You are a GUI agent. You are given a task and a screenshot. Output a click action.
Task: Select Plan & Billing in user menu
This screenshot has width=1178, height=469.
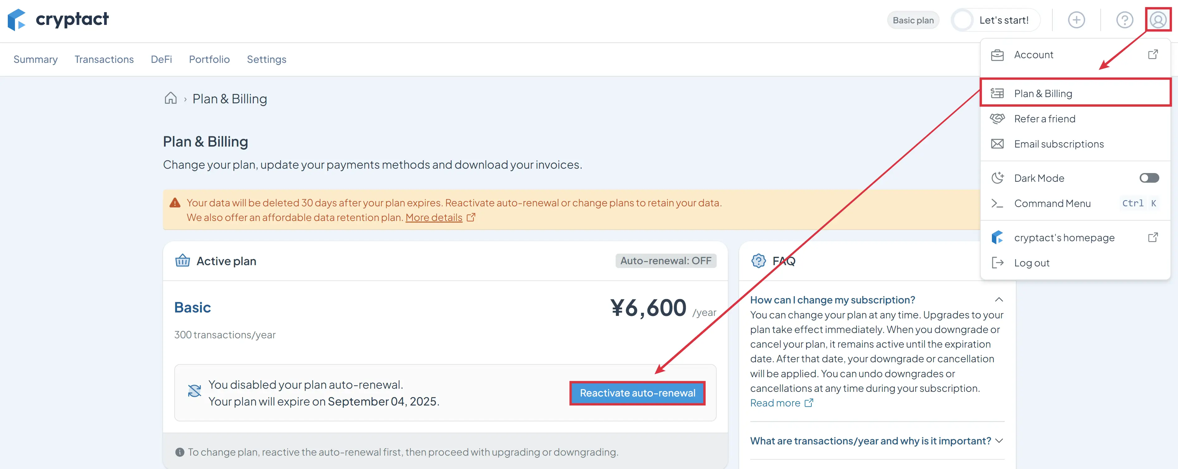[1075, 93]
